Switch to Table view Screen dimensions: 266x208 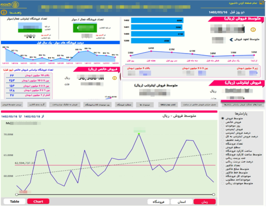(x=15, y=201)
